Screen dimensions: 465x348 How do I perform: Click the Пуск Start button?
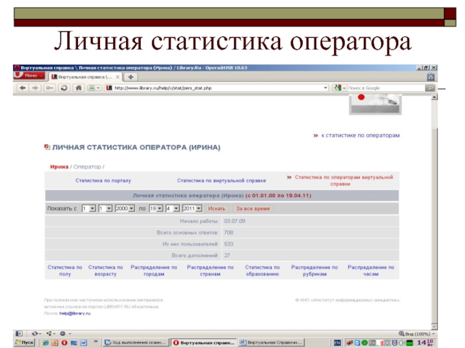coord(24,343)
